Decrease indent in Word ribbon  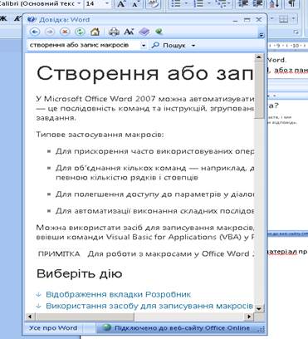tap(243, 4)
